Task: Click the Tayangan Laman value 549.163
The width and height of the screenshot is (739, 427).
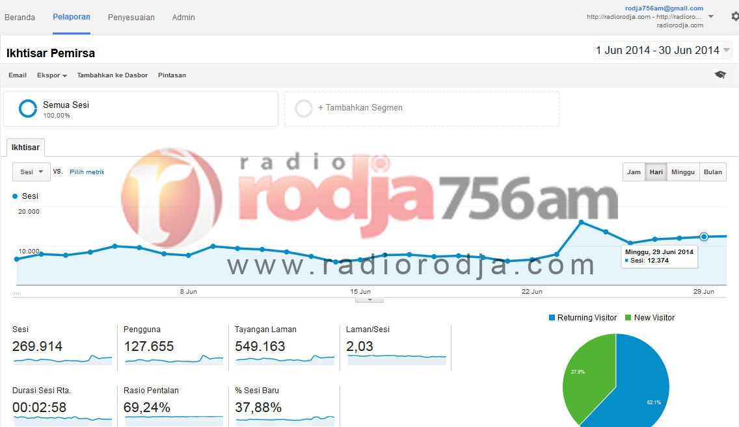Action: tap(260, 346)
